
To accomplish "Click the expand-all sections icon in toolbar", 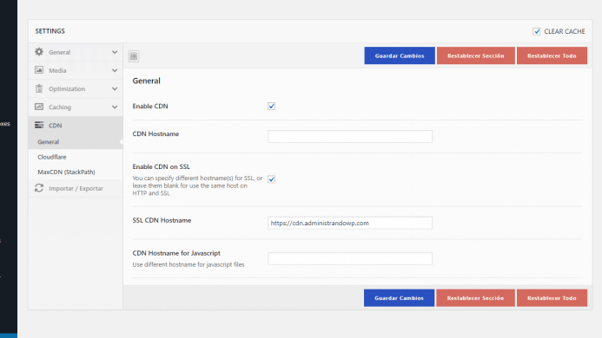I will (x=134, y=56).
